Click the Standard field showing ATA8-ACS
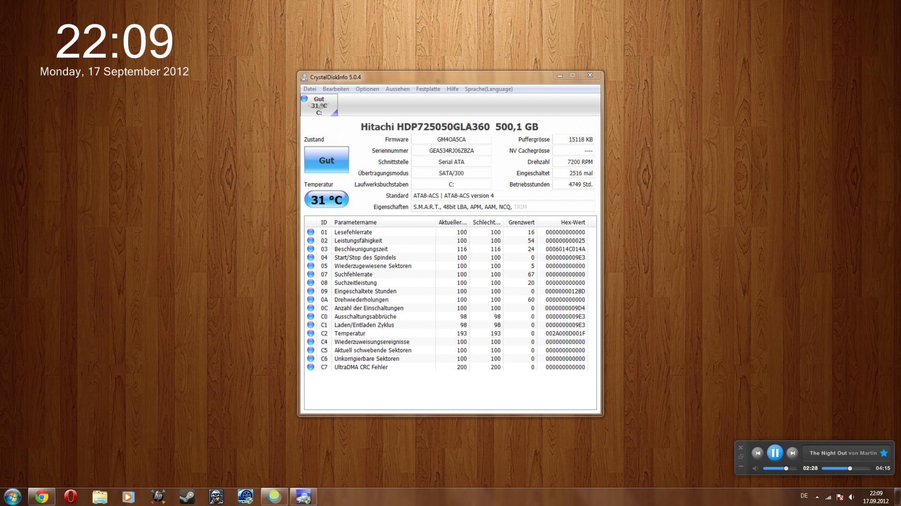 503,196
